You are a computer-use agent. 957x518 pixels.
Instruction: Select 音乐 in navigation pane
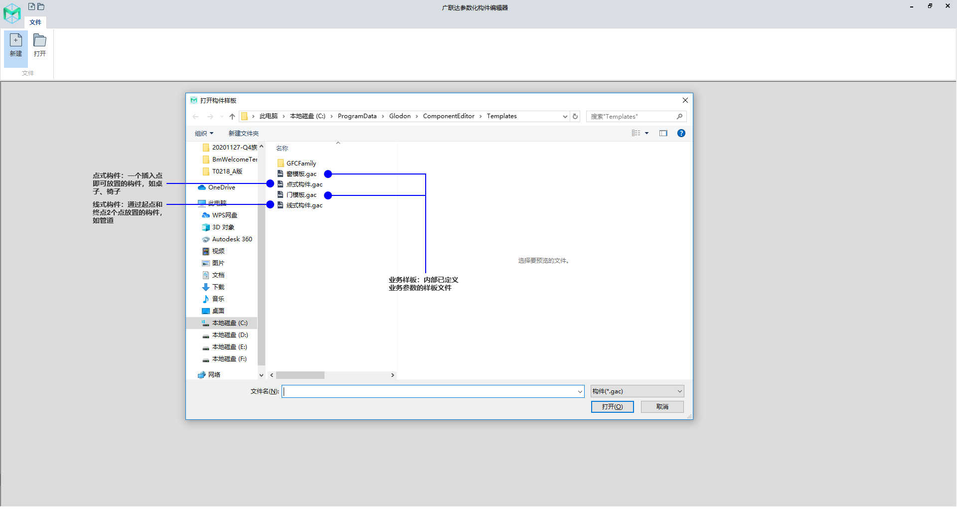213,299
